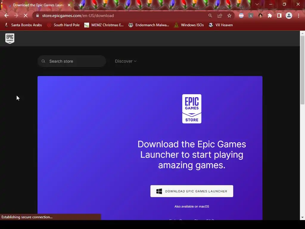Click the 'Download the Epic Games Launcher' headline
Viewport: 305px width, 229px height.
(192, 155)
